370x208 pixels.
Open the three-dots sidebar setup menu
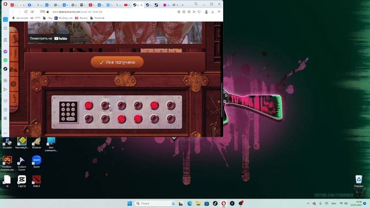(x=5, y=133)
